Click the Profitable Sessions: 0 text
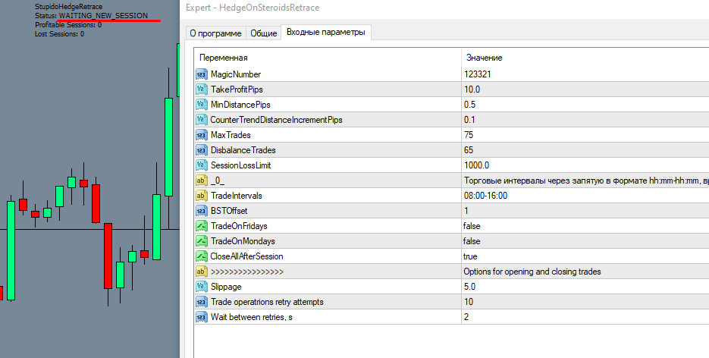This screenshot has width=709, height=358. 68,25
